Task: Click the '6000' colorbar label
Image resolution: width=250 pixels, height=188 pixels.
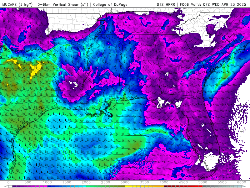Action: pyautogui.click(x=242, y=182)
